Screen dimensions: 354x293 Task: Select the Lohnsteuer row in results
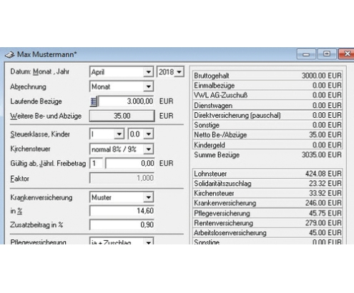267,174
